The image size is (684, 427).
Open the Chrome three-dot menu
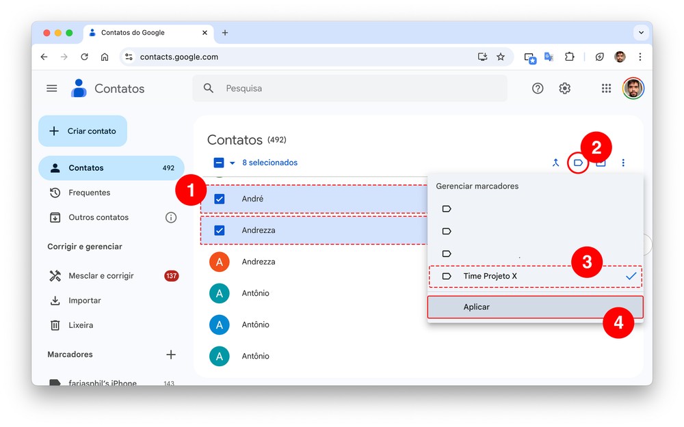click(x=640, y=57)
